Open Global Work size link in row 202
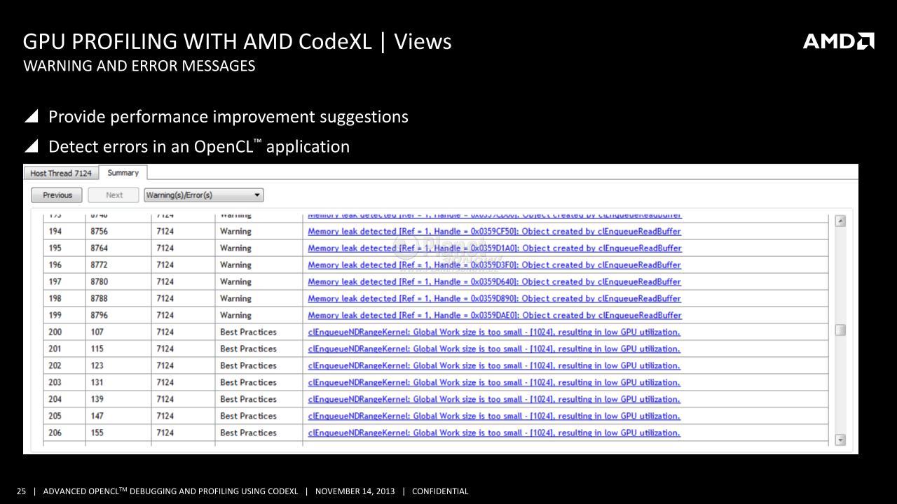The image size is (897, 504). click(x=494, y=365)
